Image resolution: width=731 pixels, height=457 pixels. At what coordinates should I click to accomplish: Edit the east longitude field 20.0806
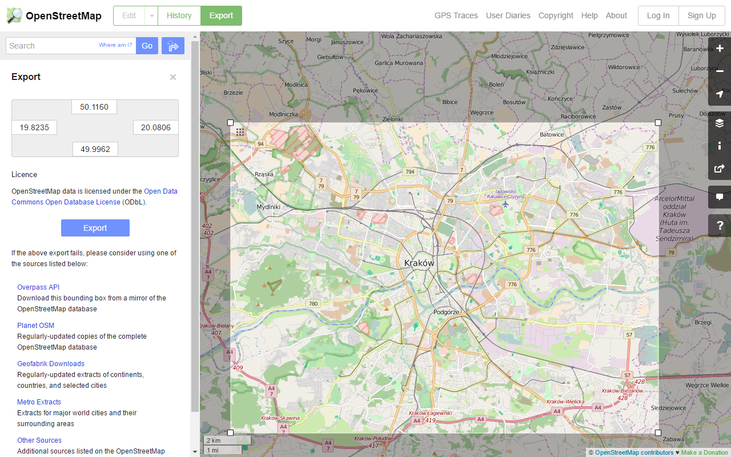(156, 127)
